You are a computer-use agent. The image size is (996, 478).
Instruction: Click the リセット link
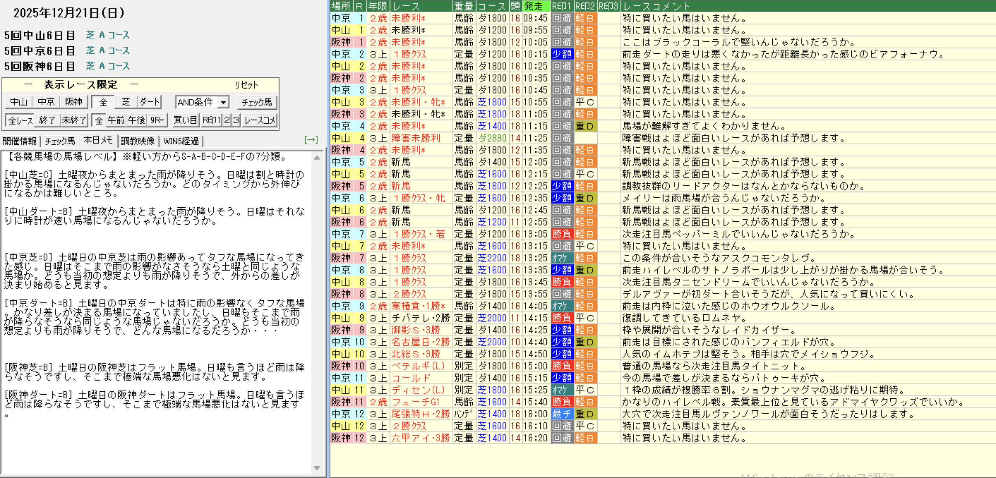[246, 85]
